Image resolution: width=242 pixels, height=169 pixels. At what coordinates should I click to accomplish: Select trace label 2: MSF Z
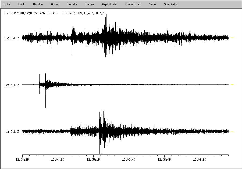12,85
